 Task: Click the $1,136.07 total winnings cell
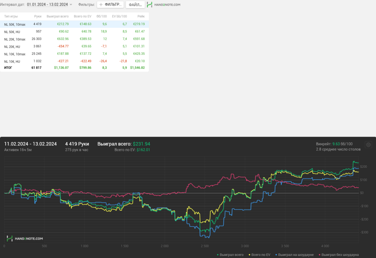61,68
